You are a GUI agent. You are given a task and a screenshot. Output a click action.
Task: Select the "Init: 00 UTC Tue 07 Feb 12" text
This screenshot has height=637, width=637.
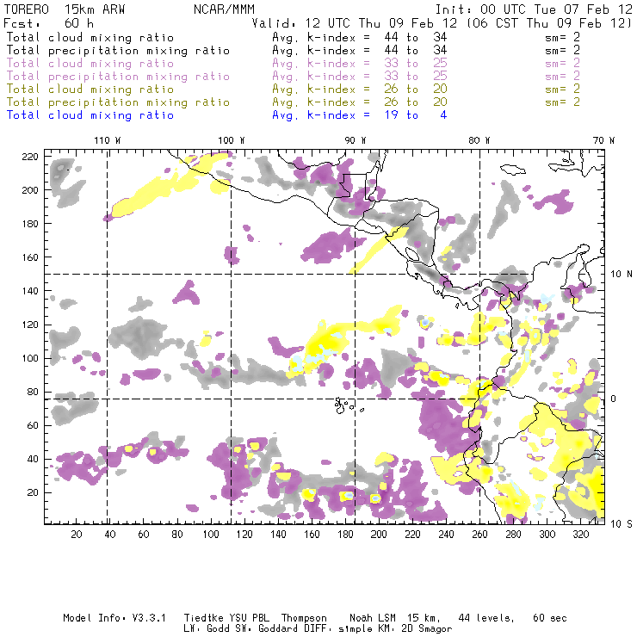[x=534, y=9]
